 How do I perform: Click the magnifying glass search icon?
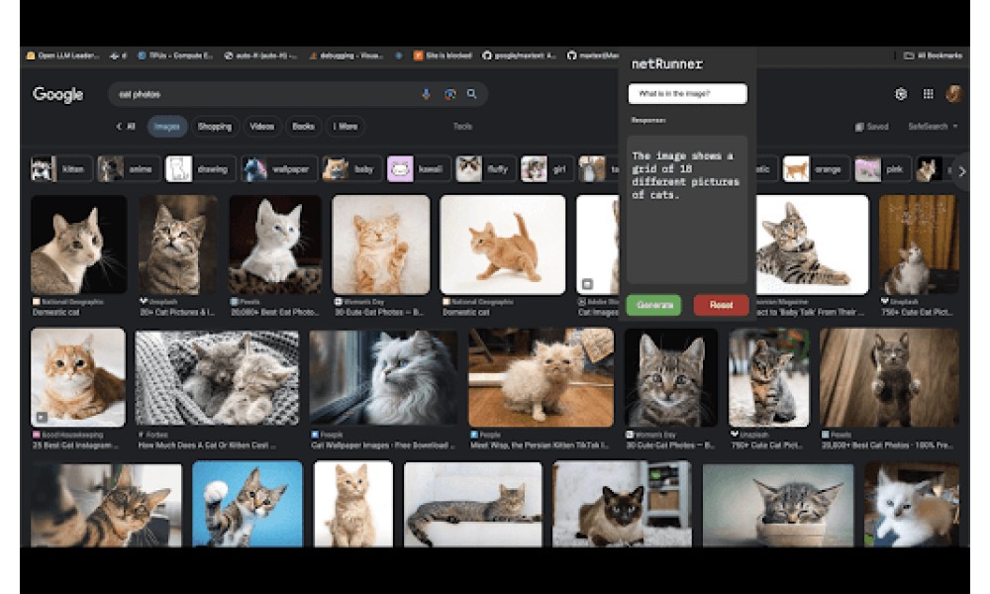coord(471,94)
